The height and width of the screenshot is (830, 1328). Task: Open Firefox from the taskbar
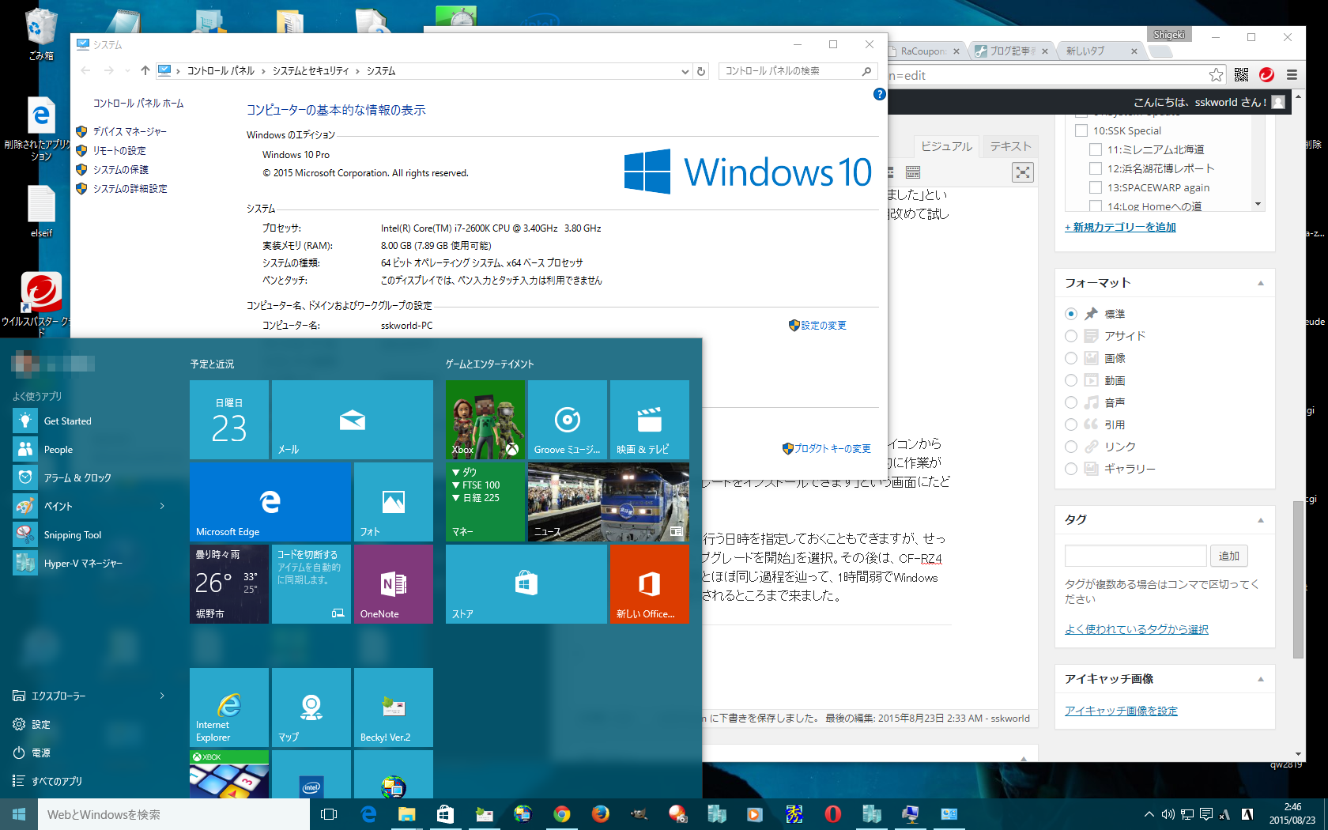click(x=601, y=814)
